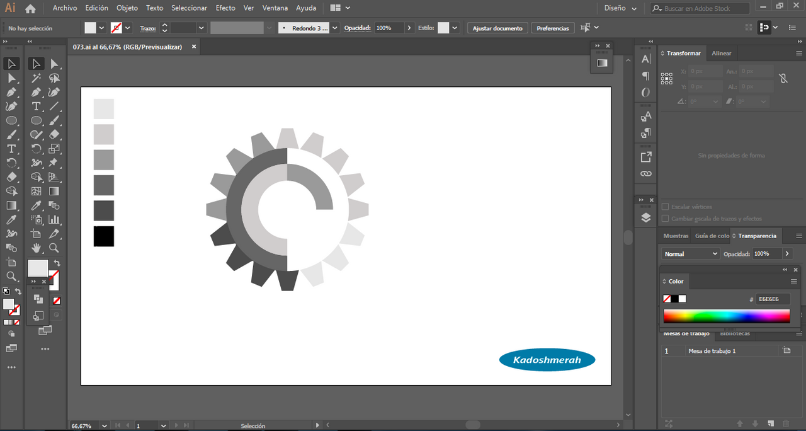Open the Objeto menu
Image resolution: width=806 pixels, height=431 pixels.
pyautogui.click(x=127, y=8)
